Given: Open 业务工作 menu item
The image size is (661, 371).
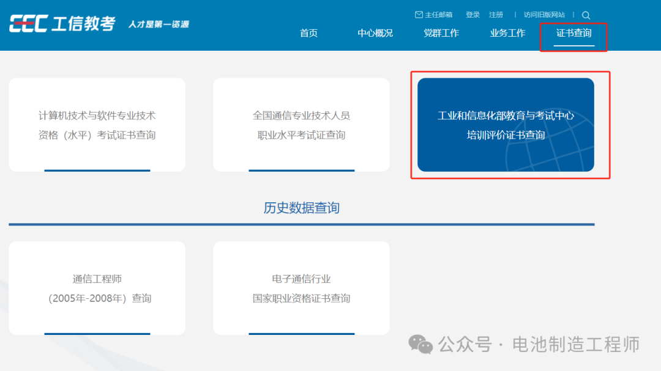Looking at the screenshot, I should pyautogui.click(x=507, y=33).
